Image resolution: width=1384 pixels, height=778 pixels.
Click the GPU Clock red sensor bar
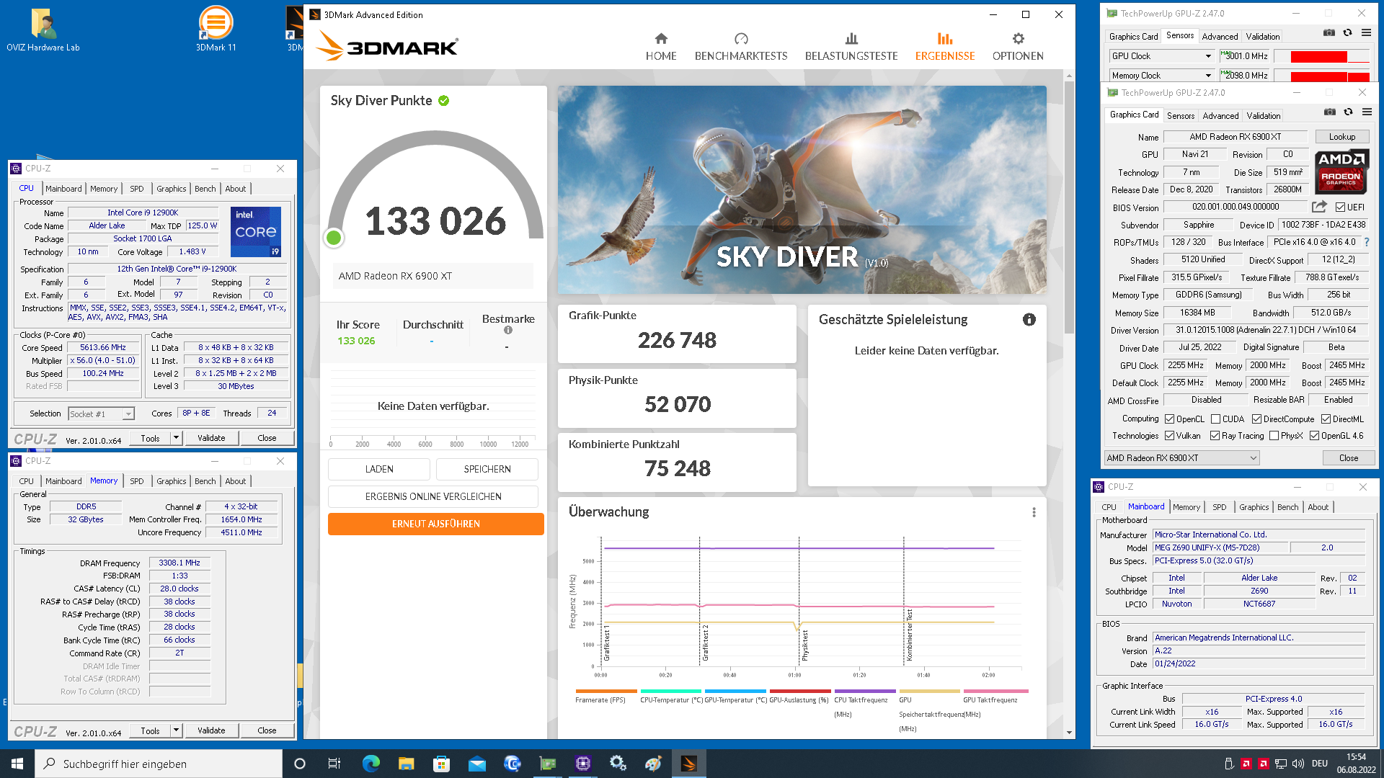tap(1322, 56)
